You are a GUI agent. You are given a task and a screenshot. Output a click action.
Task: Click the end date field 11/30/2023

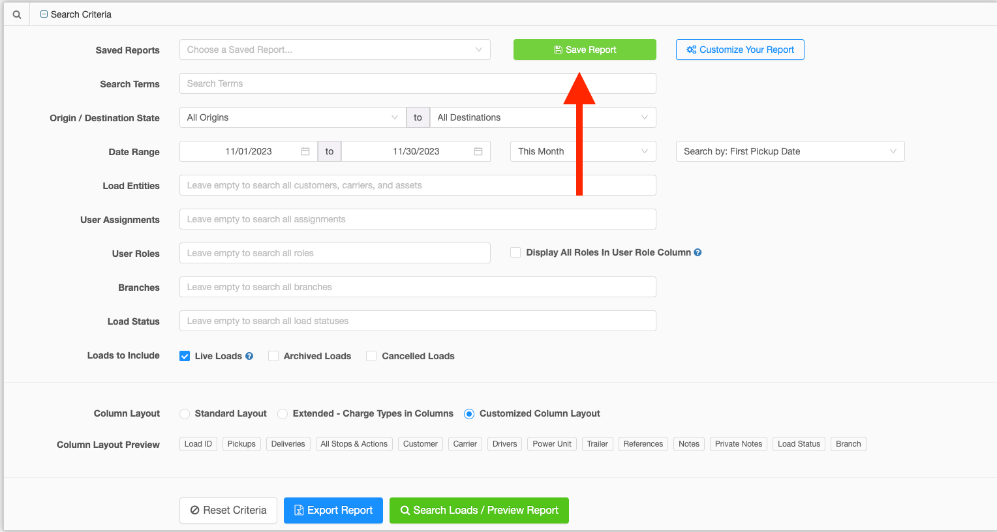pos(416,151)
